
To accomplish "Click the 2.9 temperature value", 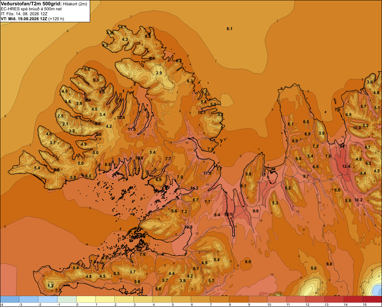I will coord(159,73).
